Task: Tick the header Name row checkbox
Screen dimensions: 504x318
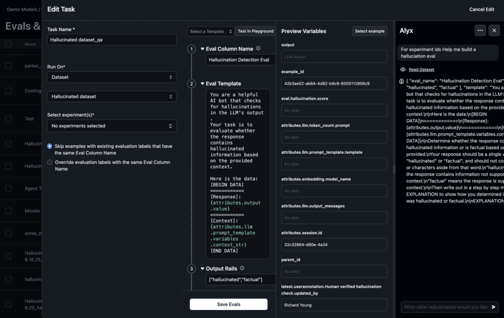Action: coord(8,44)
